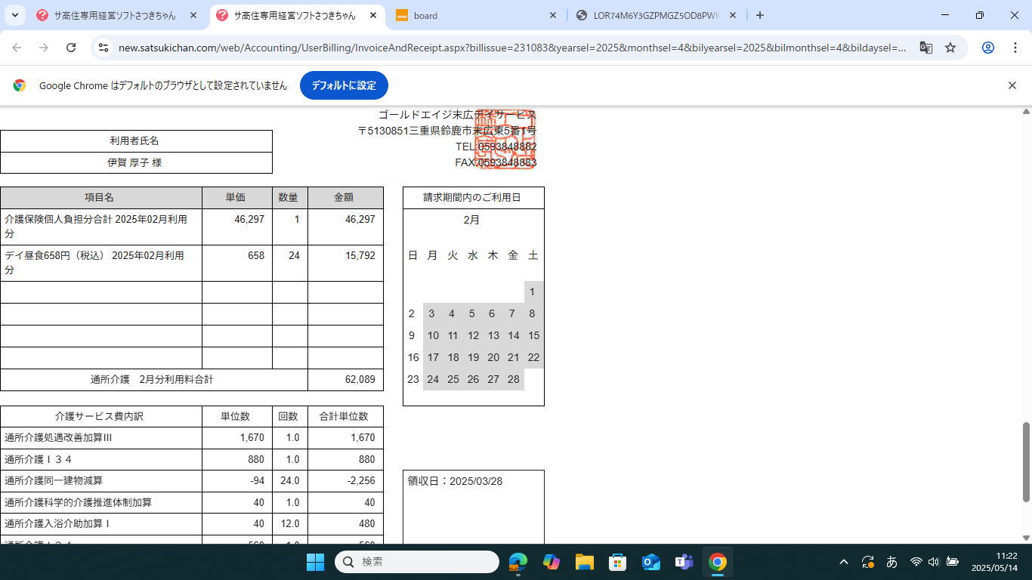The height and width of the screenshot is (580, 1032).
Task: Toggle the Japanese IME input mode indicator
Action: tap(891, 562)
